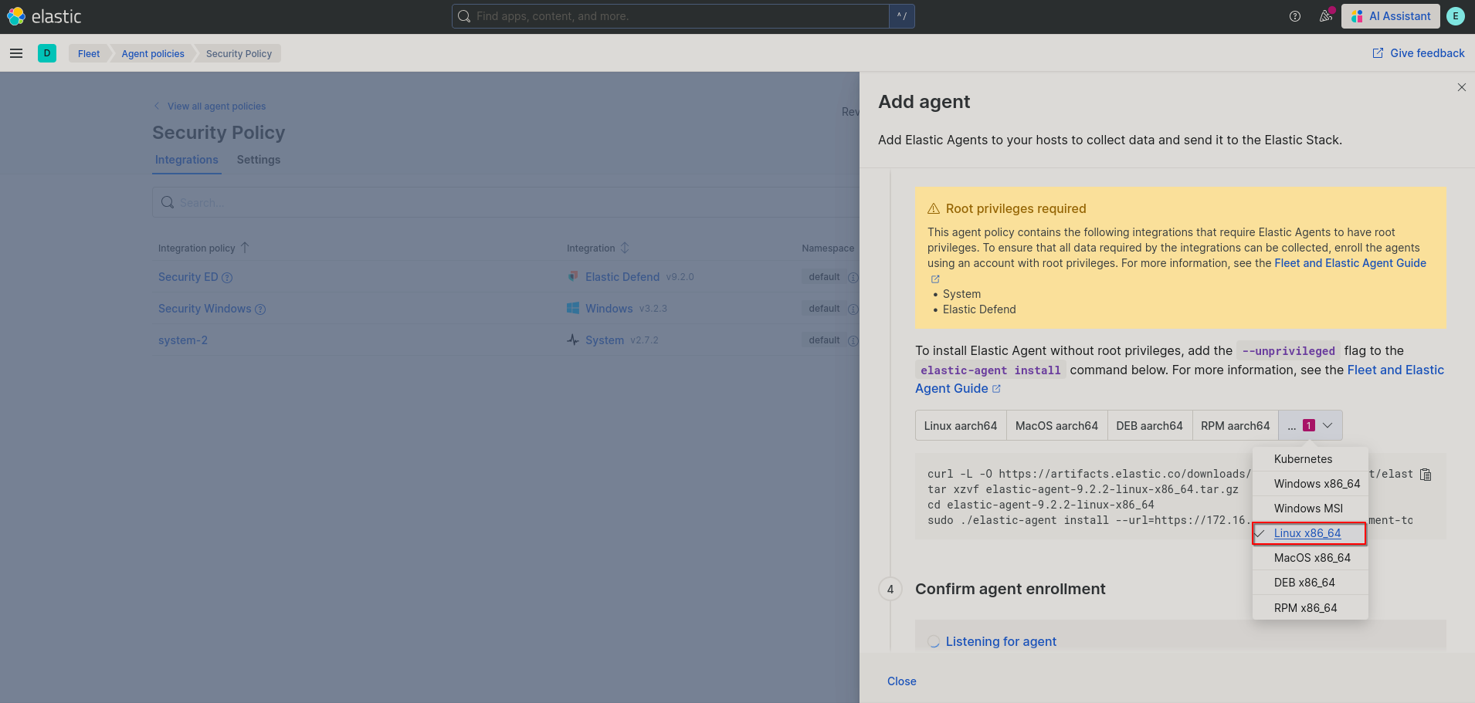Select the RPM aarch64 platform
Image resolution: width=1475 pixels, height=703 pixels.
(1235, 426)
